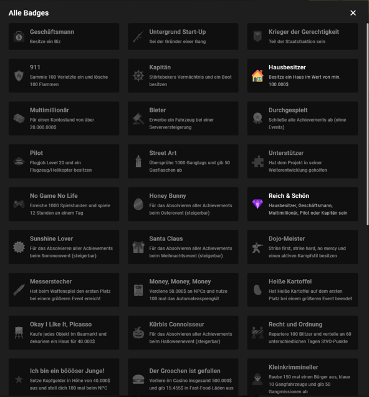Click the Kürbis Connoisseur pumpkin icon
The width and height of the screenshot is (369, 397).
point(138,333)
